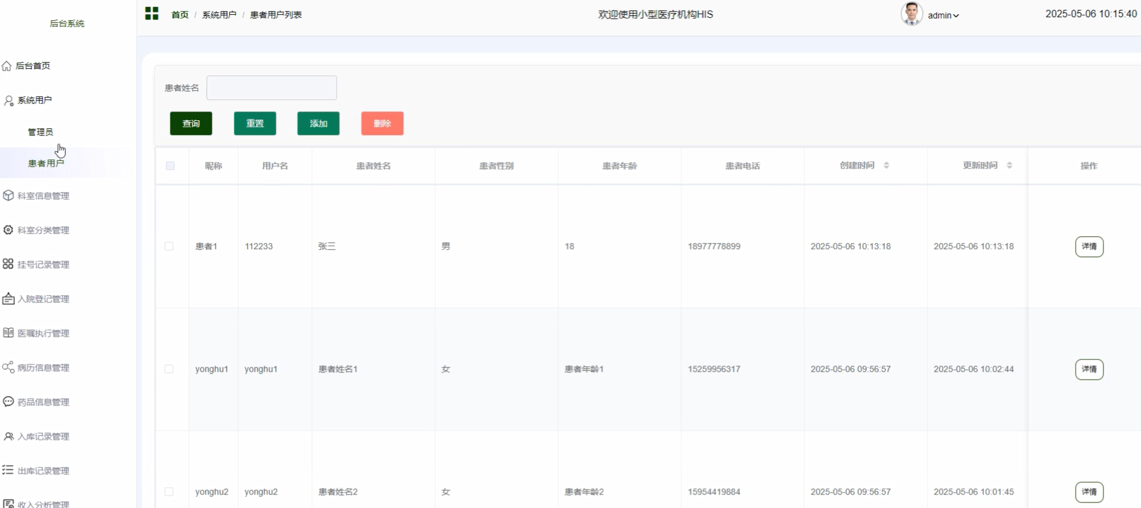Click the chat icon beside 药品信息管理
Image resolution: width=1141 pixels, height=508 pixels.
click(x=8, y=401)
